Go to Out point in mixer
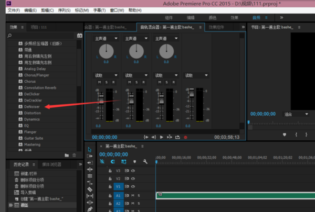 point(154,137)
